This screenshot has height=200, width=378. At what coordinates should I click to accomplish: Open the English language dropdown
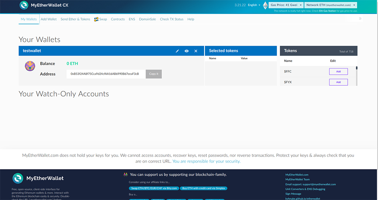[254, 5]
